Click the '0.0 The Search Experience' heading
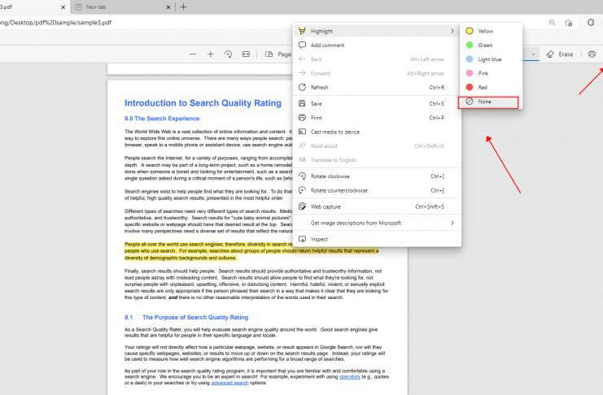Image resolution: width=603 pixels, height=395 pixels. point(162,119)
